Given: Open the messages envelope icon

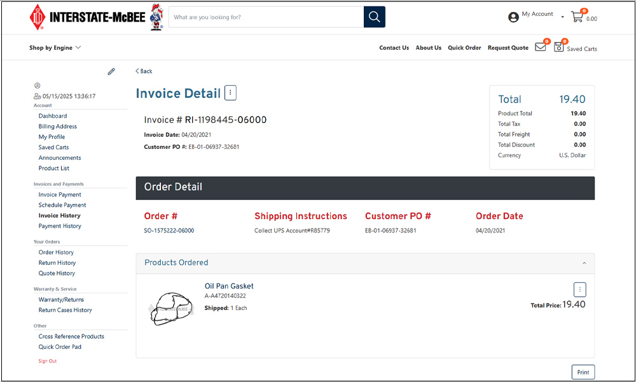Looking at the screenshot, I should point(540,47).
